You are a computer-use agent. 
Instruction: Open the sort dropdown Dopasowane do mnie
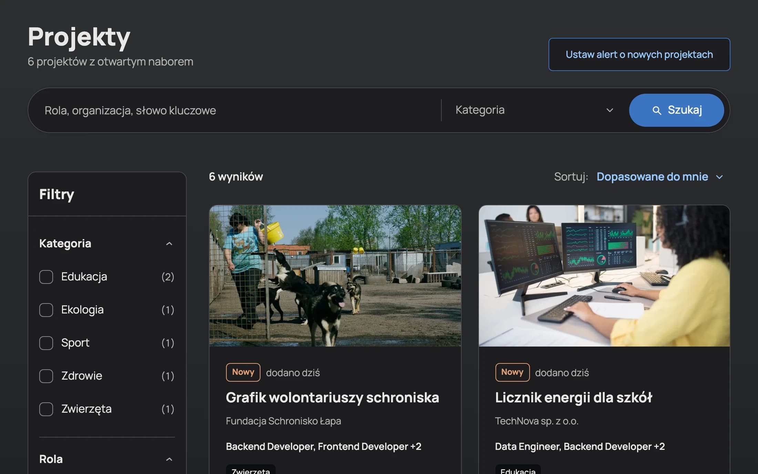pyautogui.click(x=659, y=177)
